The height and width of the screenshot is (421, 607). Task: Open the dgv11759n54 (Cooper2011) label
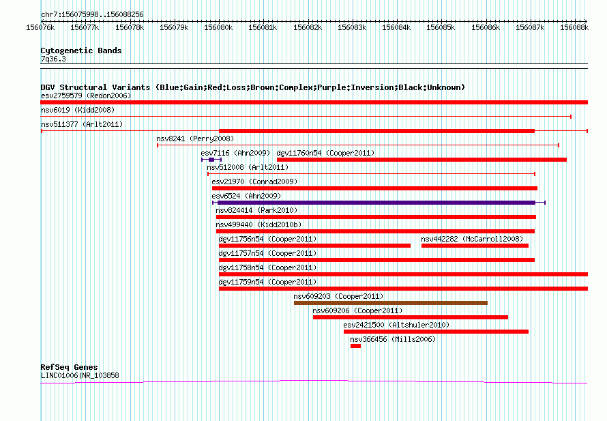pyautogui.click(x=267, y=282)
